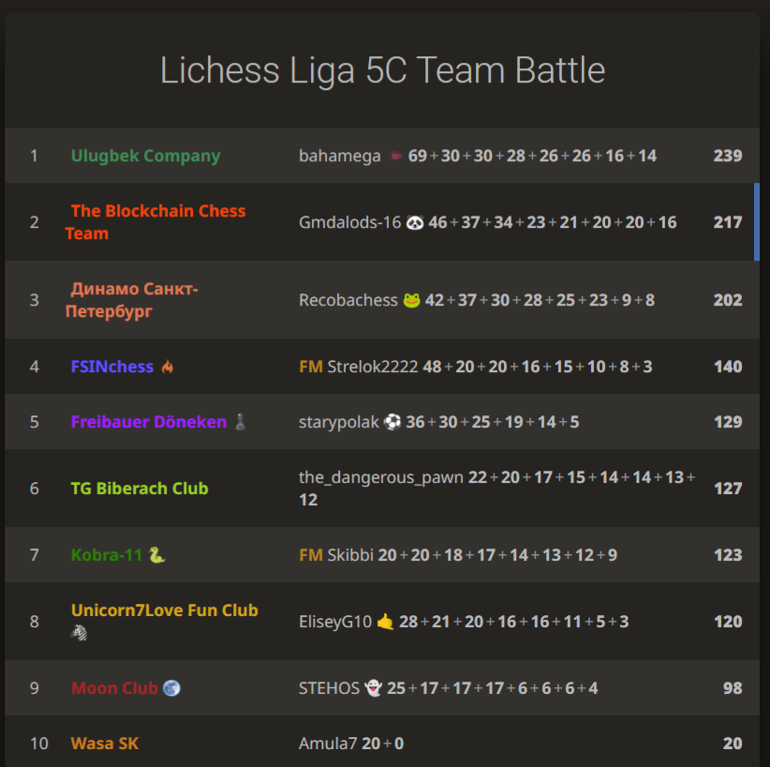Open the TG Biberach Club team page
The width and height of the screenshot is (770, 767).
coord(140,489)
